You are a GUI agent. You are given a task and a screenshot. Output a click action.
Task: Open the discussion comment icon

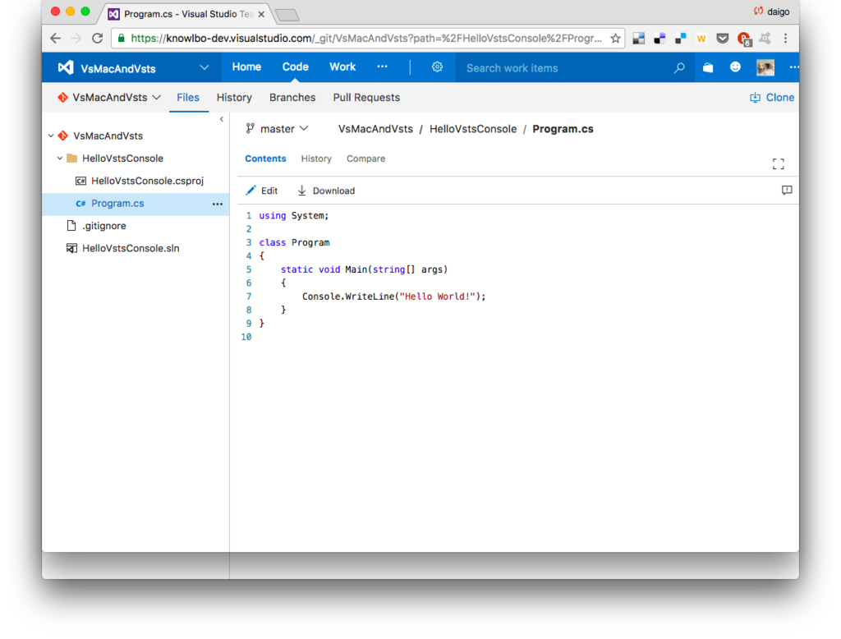787,191
